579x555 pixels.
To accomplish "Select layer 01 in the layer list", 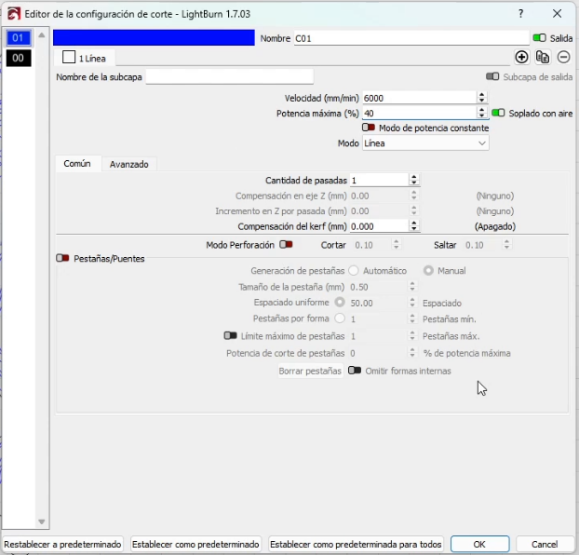I will pyautogui.click(x=18, y=38).
